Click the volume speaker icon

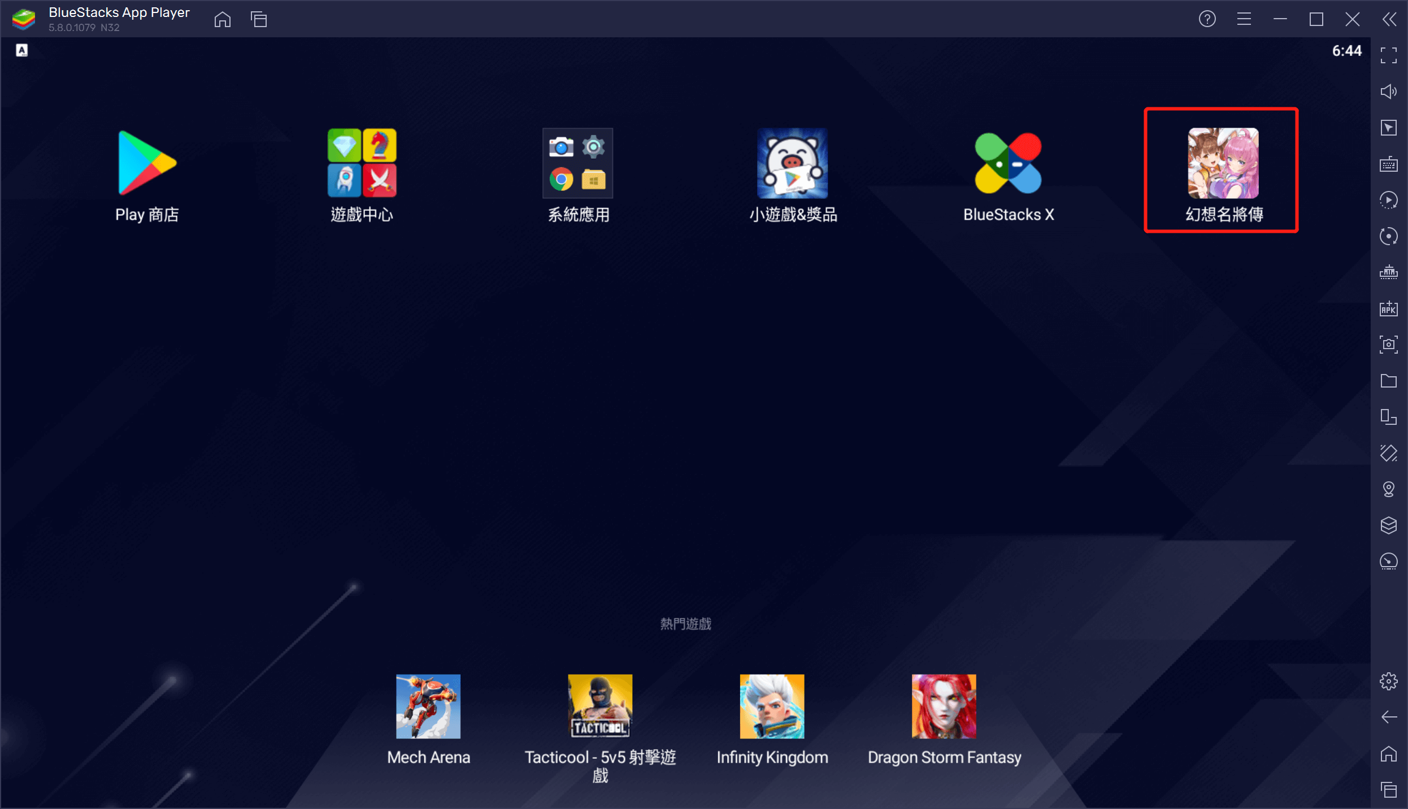pos(1389,92)
